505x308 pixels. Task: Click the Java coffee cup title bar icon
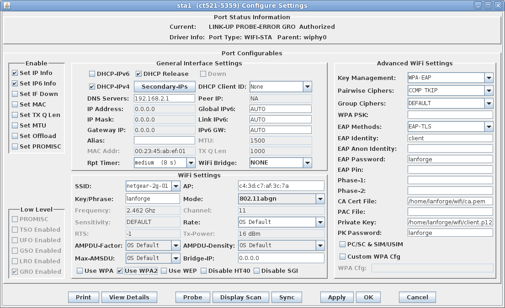coord(6,5)
